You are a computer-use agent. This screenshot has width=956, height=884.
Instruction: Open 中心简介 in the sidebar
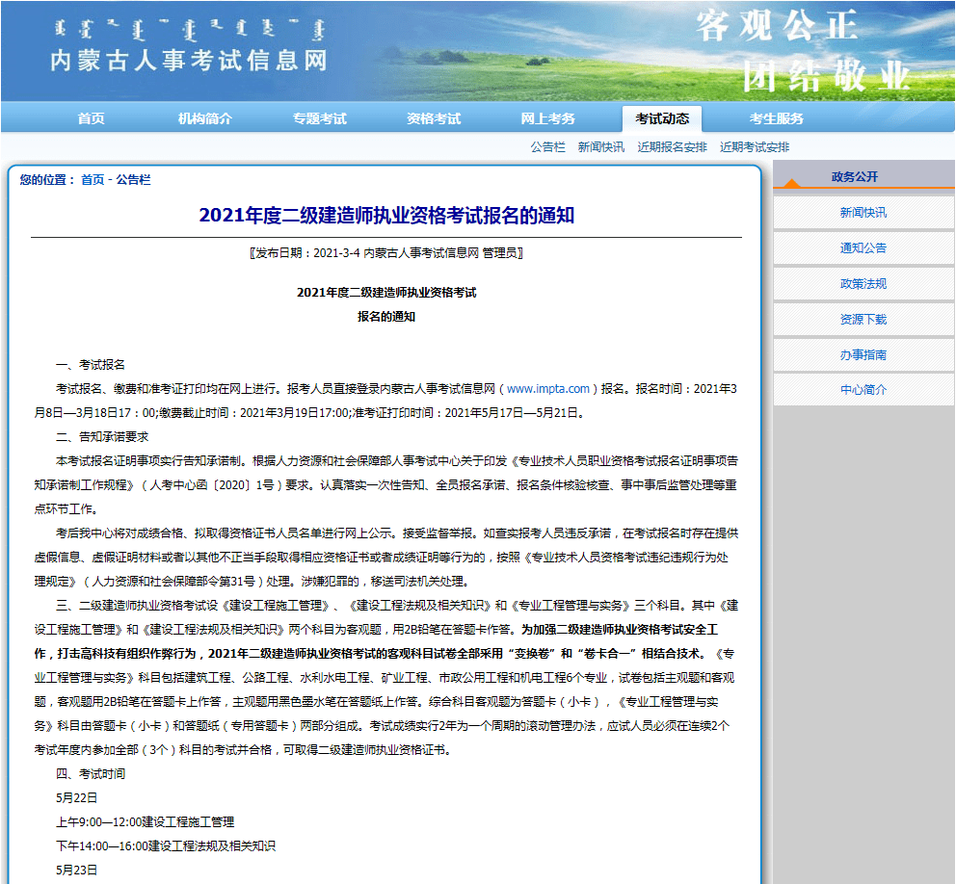[x=862, y=390]
